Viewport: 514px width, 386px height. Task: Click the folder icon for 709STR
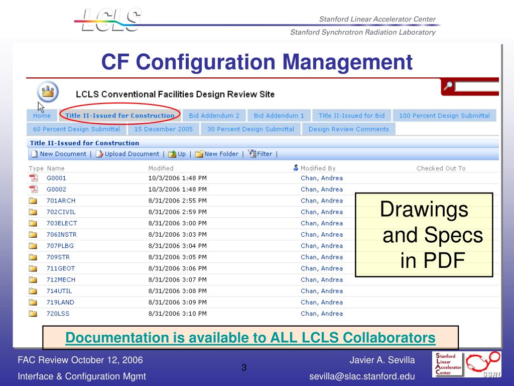click(33, 257)
